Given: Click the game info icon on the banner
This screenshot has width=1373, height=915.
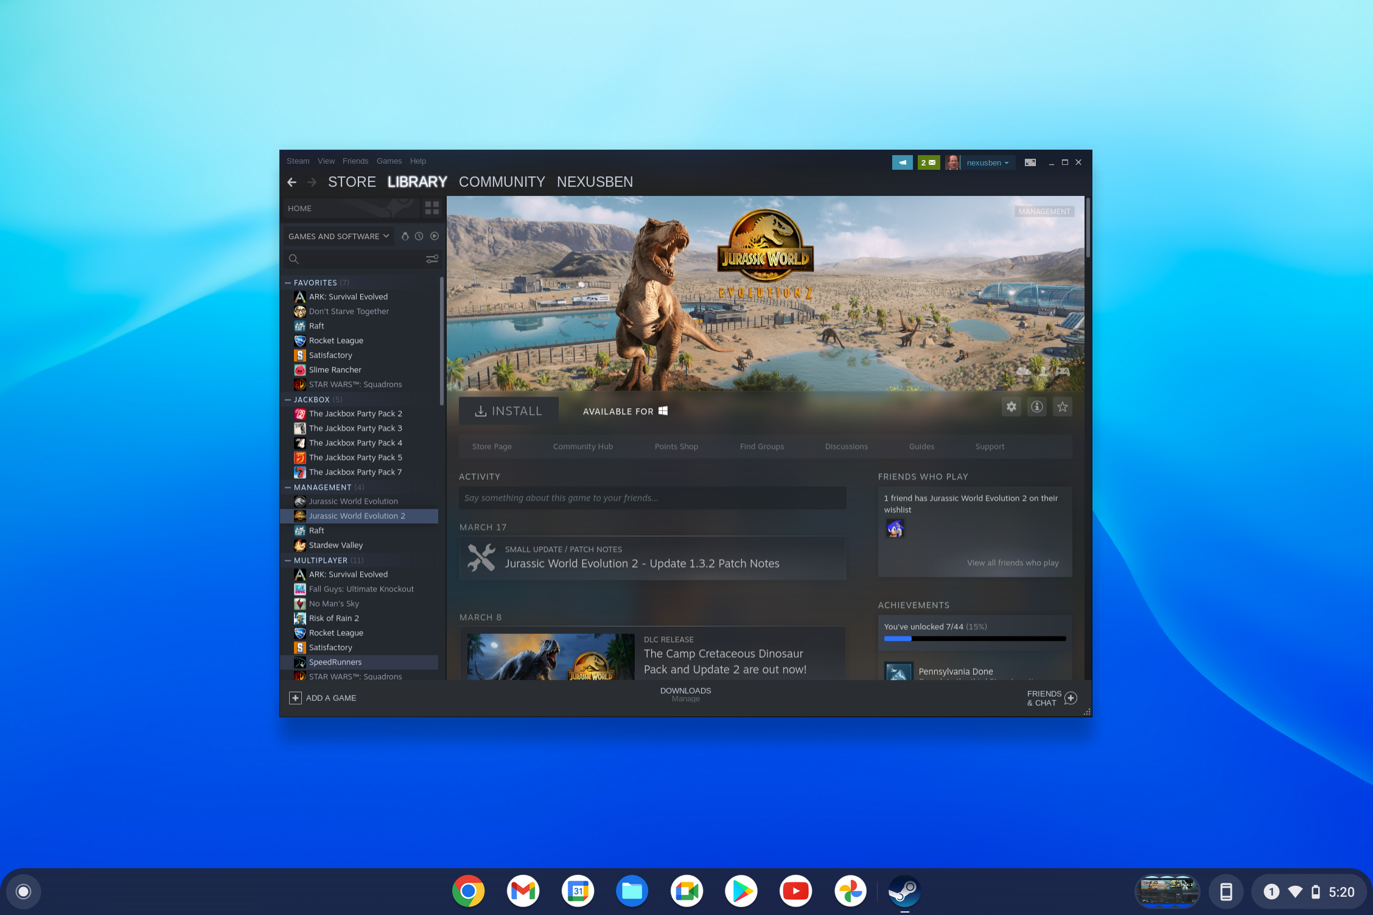Looking at the screenshot, I should [x=1037, y=407].
